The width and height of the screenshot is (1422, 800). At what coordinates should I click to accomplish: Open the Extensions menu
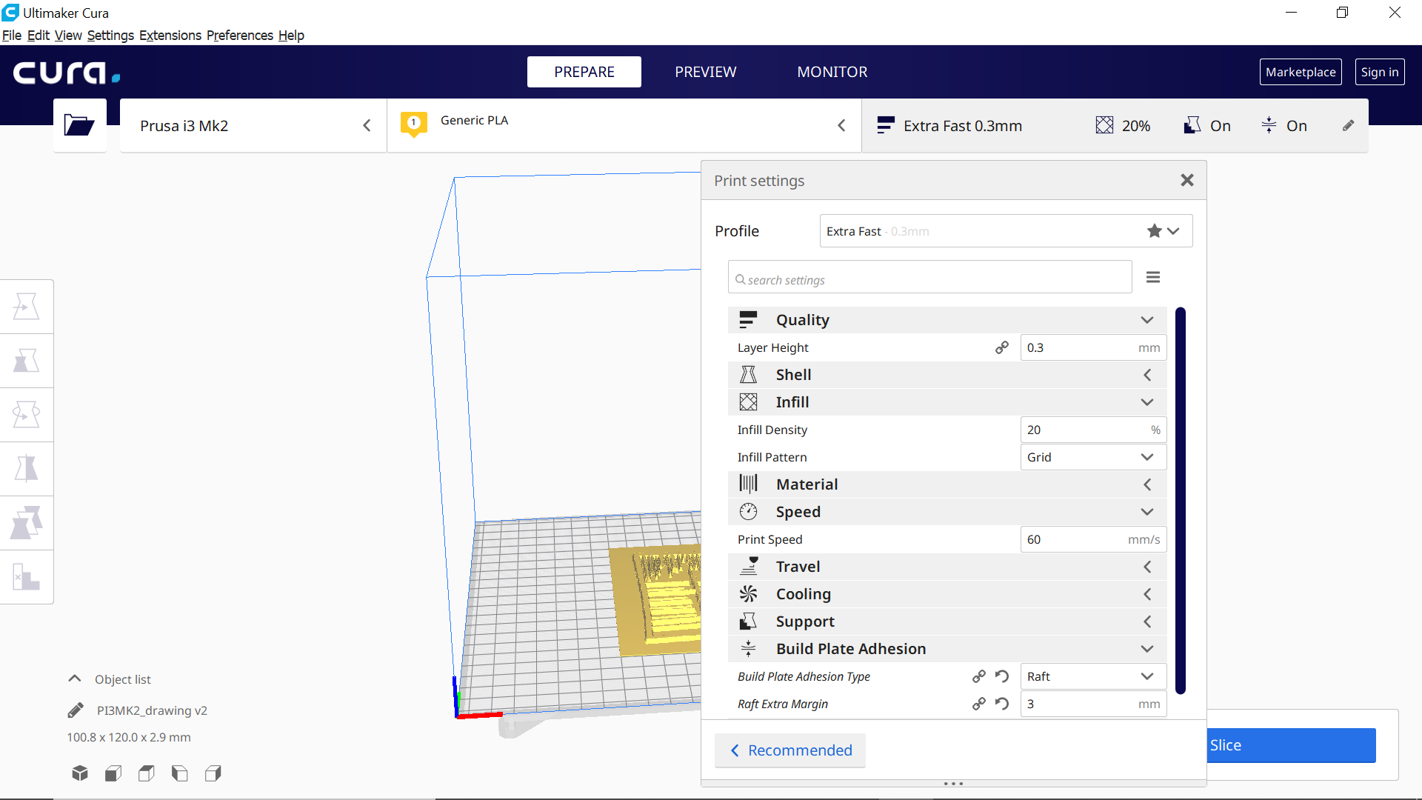tap(170, 36)
